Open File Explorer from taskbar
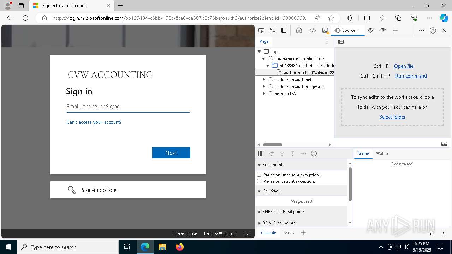This screenshot has height=254, width=452. [x=162, y=247]
